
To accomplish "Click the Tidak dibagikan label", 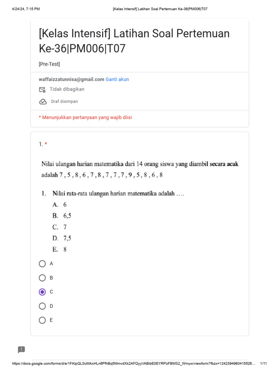I will point(67,89).
